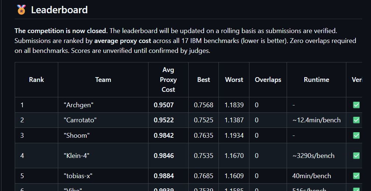Viewport: 371px width, 191px height.
Task: Select the Team column header
Action: (x=103, y=80)
